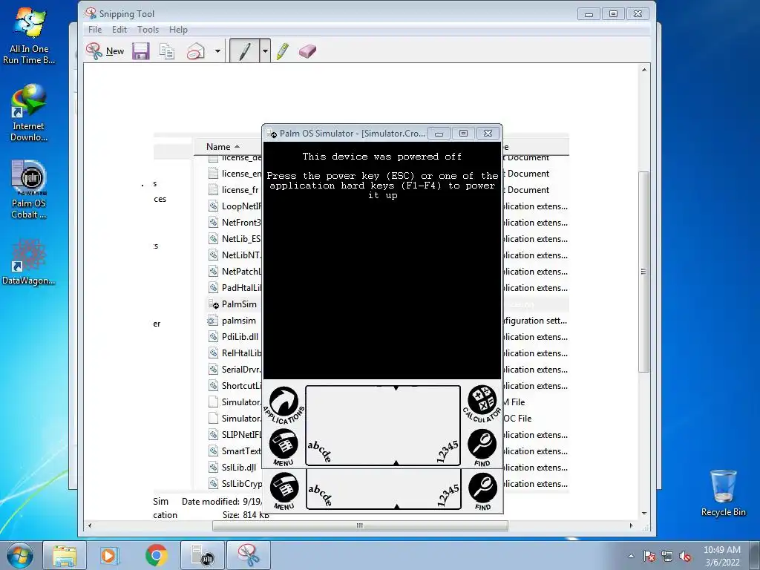Select the LoopNetIF file row

234,206
